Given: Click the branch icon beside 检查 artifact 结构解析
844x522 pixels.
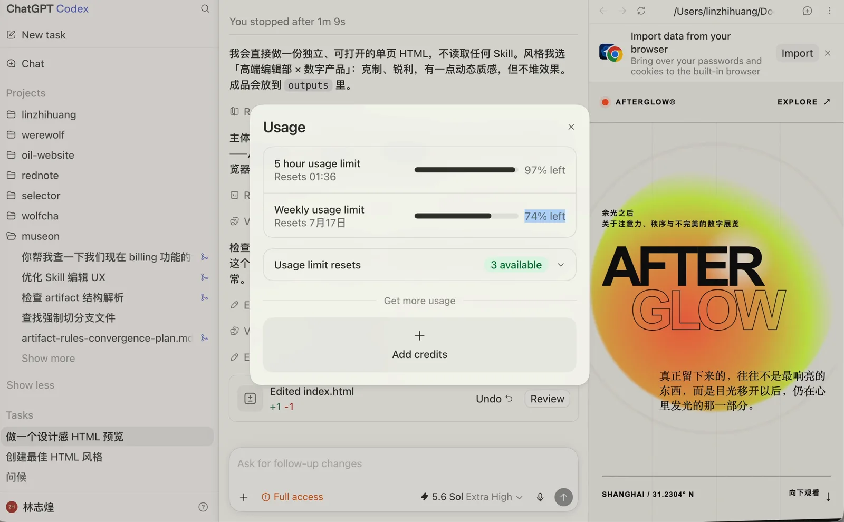Looking at the screenshot, I should tap(204, 297).
